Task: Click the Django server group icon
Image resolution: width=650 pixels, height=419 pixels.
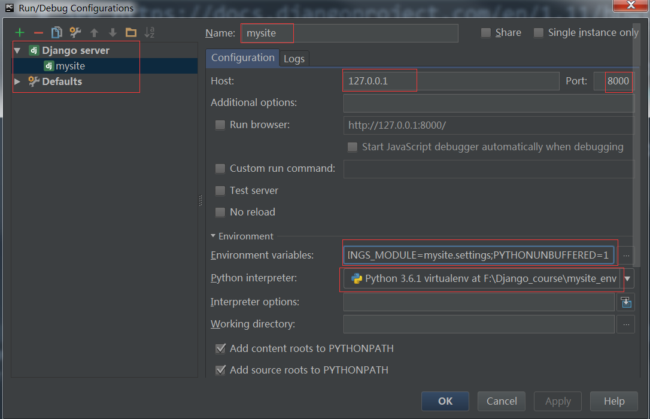Action: pyautogui.click(x=34, y=50)
